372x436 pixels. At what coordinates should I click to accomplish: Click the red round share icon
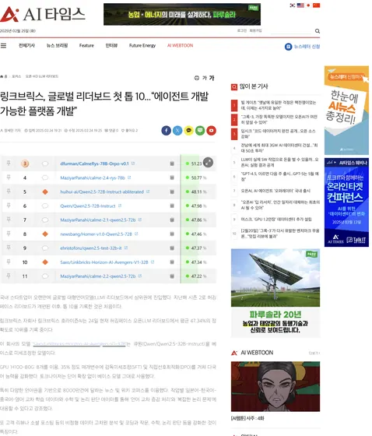tap(212, 131)
